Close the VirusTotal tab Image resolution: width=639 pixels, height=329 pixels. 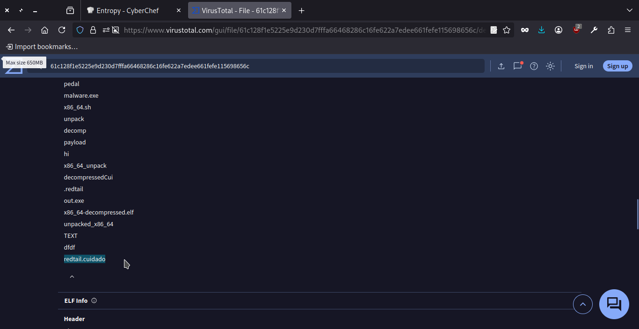click(284, 10)
